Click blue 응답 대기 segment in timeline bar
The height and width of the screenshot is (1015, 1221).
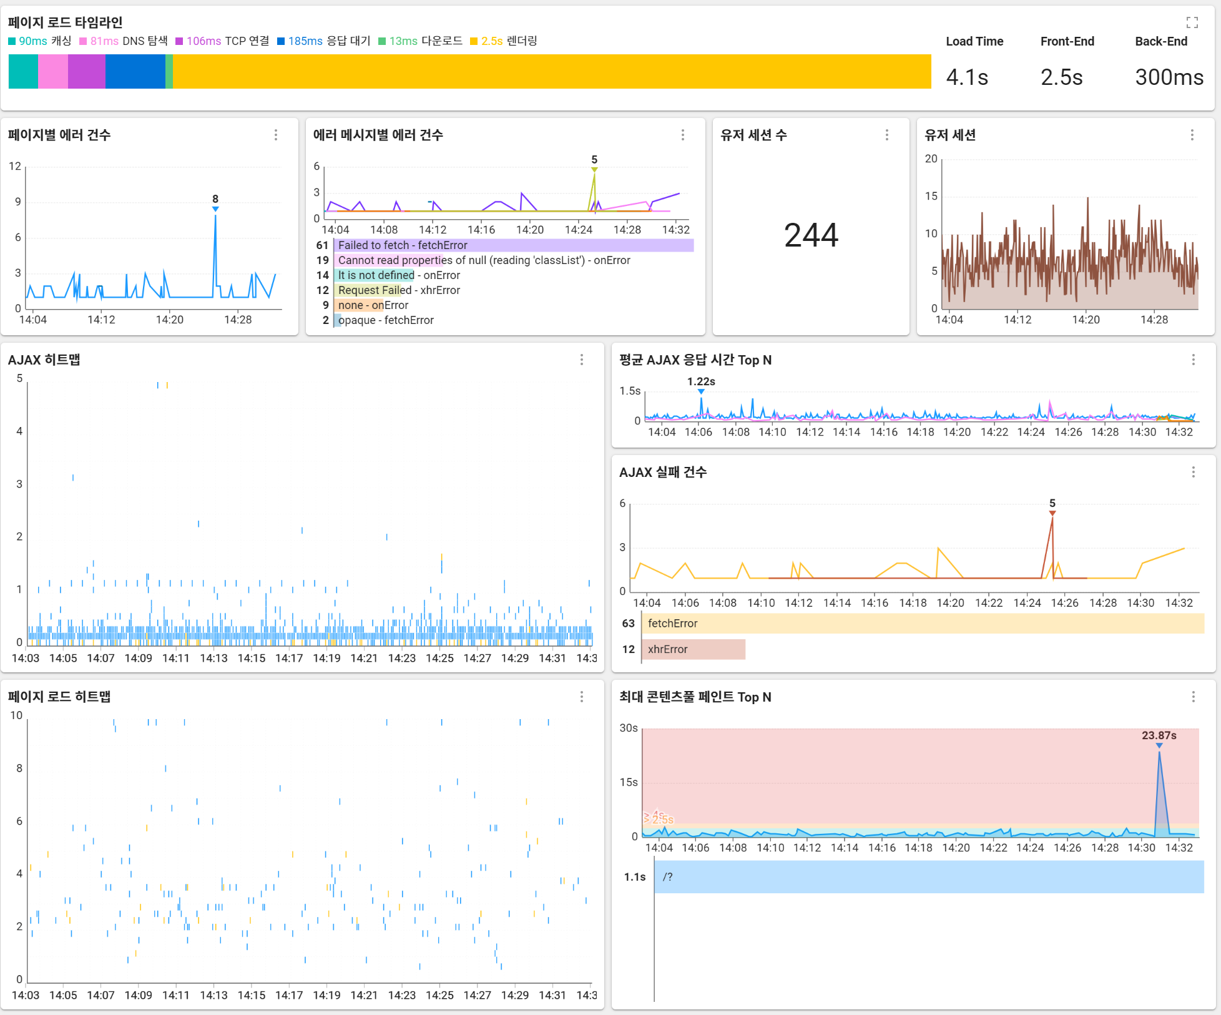click(135, 72)
